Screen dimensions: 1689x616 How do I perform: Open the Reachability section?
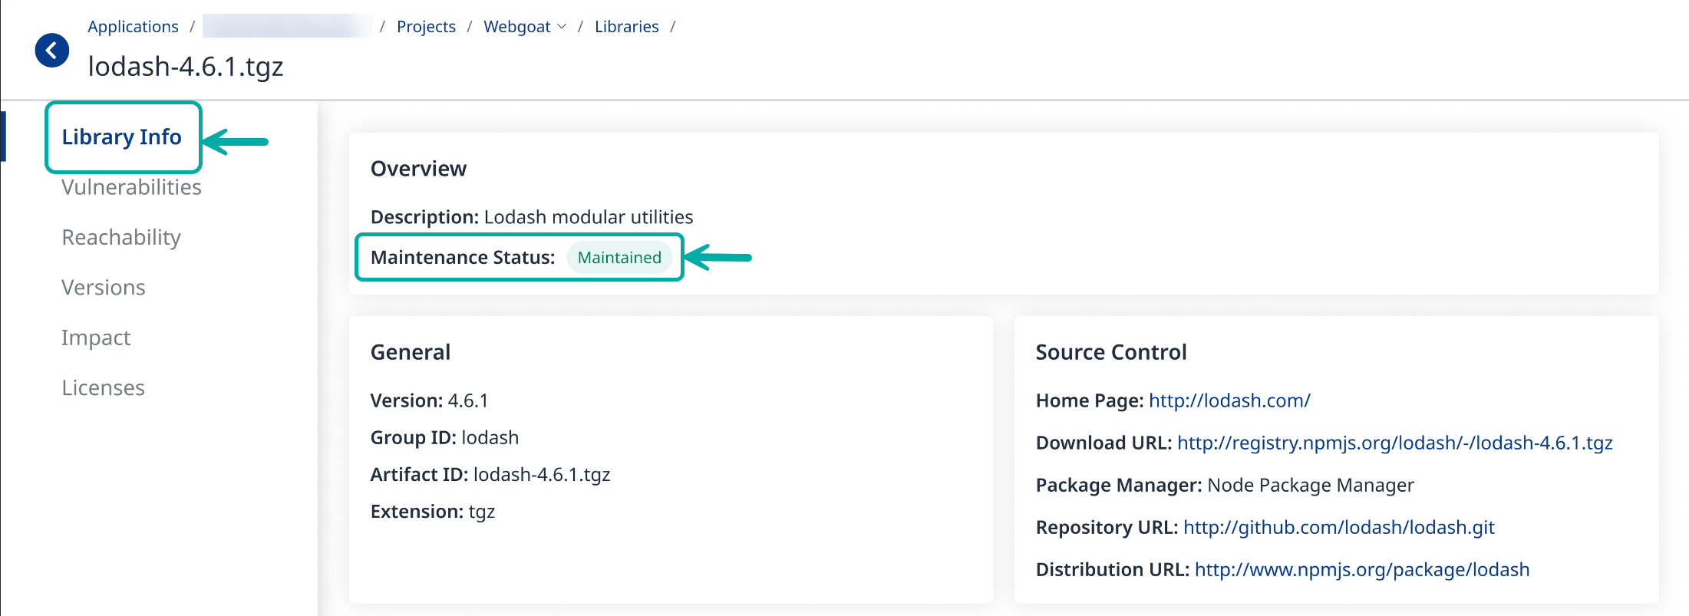click(121, 238)
